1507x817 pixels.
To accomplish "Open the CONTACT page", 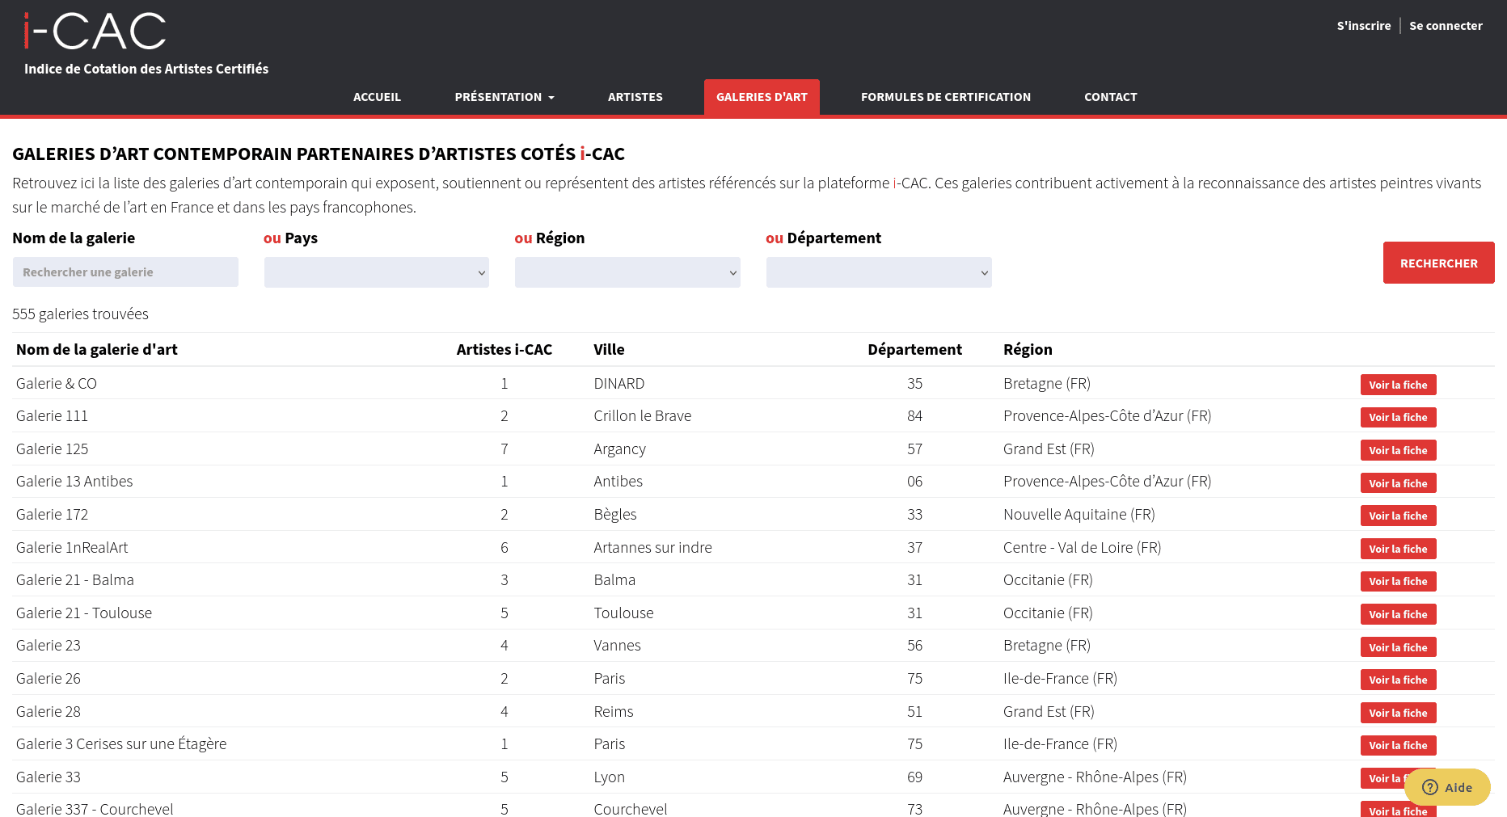I will tap(1111, 97).
